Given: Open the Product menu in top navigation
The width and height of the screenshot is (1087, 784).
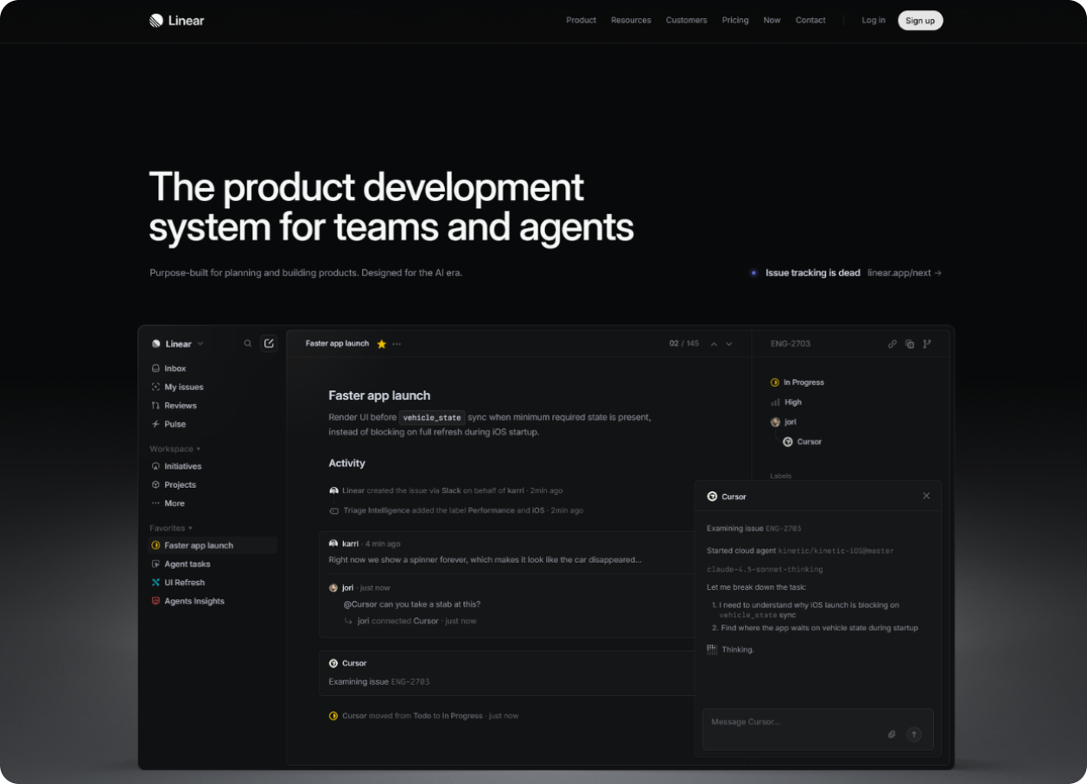Looking at the screenshot, I should coord(582,20).
